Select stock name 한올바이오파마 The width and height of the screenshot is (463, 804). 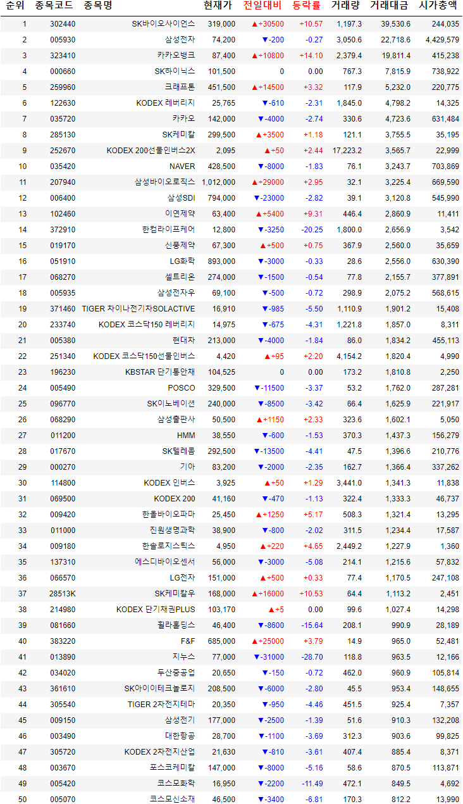pos(168,515)
